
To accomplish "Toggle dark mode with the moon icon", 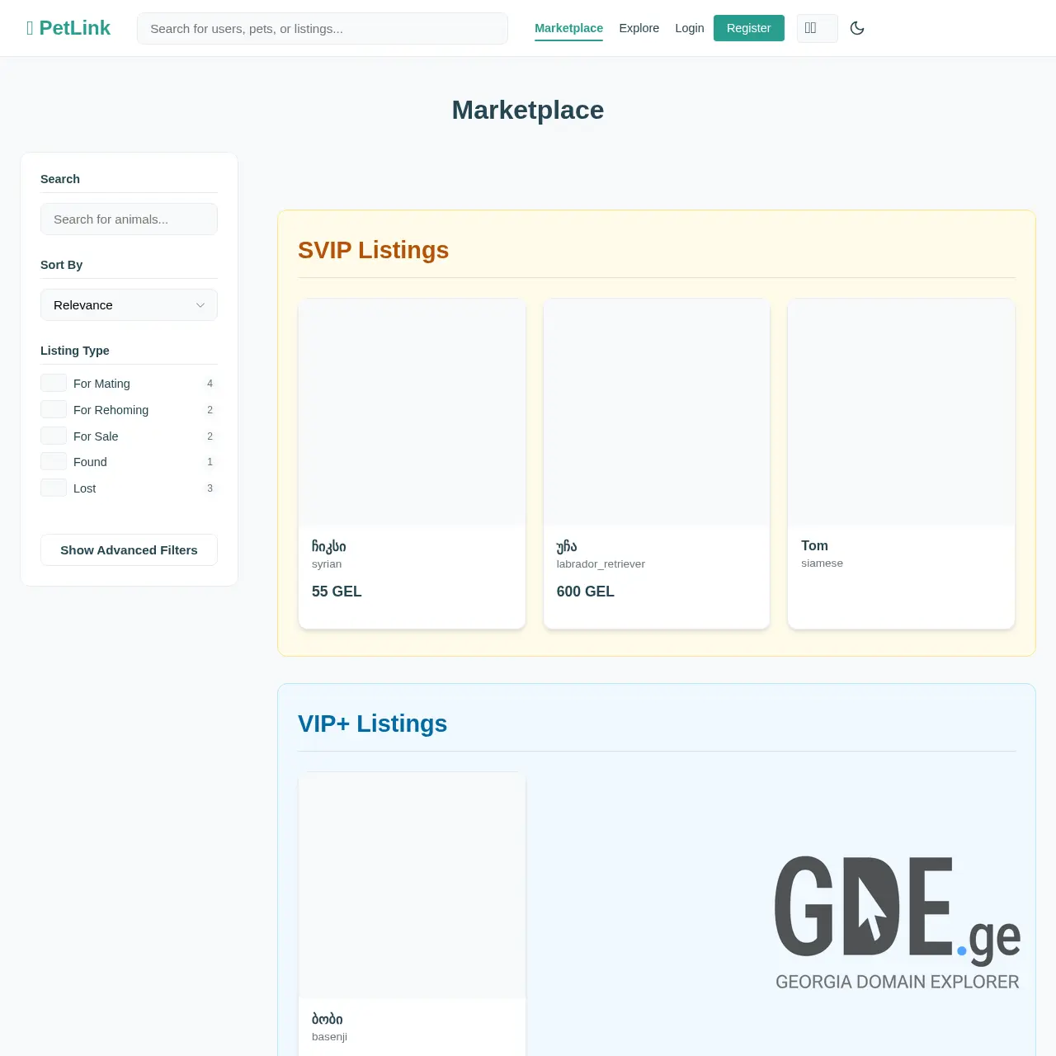I will (856, 28).
